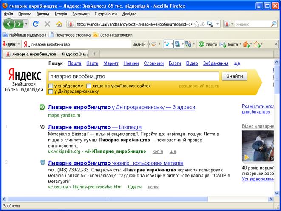The image size is (281, 211).
Task: Open the Вигляд menu
Action: (43, 14)
